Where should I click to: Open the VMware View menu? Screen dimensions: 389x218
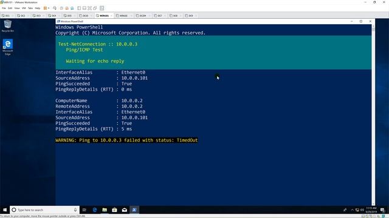17,8
